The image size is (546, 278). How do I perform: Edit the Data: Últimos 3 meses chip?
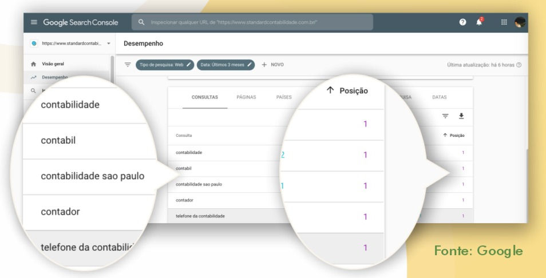(225, 65)
